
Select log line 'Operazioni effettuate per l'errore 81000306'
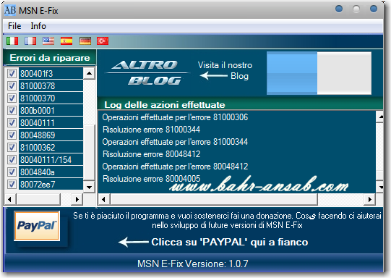point(175,117)
